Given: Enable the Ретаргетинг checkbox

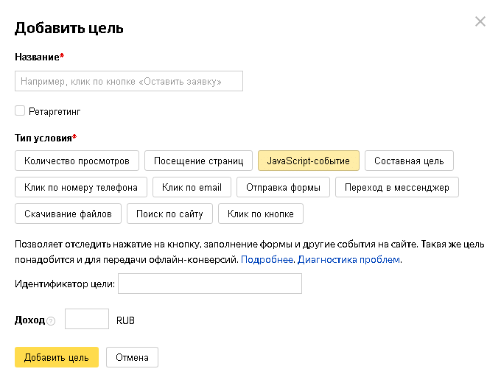Looking at the screenshot, I should [20, 111].
